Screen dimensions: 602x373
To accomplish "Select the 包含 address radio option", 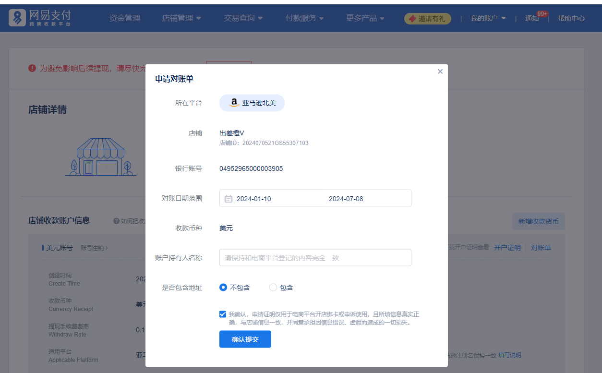I will 273,288.
